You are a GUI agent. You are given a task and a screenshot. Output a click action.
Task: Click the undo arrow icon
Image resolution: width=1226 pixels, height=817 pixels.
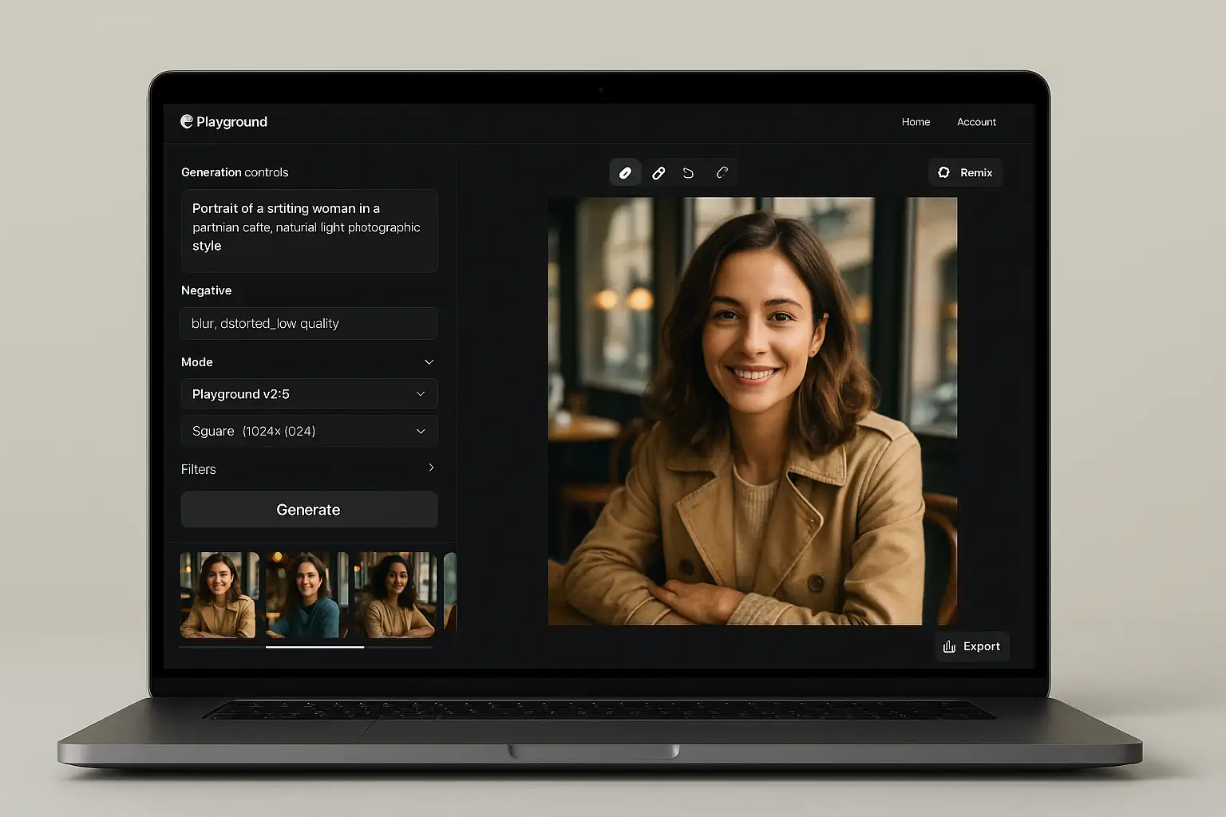tap(688, 173)
